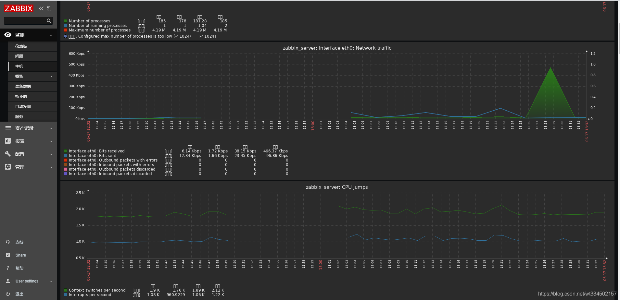Viewport: 620px width, 300px height.
Task: Click the 13:00 marker on Network graph axis
Action: tap(313, 125)
